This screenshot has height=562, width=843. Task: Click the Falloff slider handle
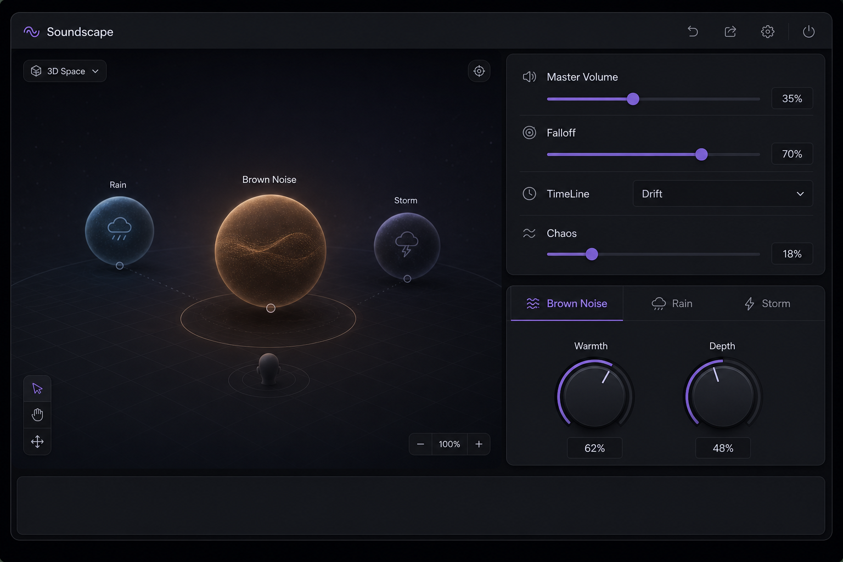click(x=701, y=154)
